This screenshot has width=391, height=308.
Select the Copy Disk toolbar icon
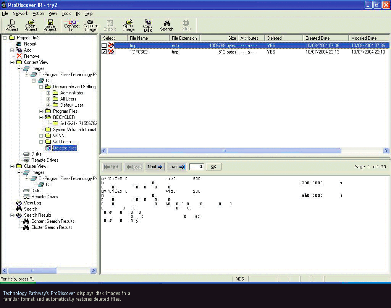pyautogui.click(x=148, y=26)
